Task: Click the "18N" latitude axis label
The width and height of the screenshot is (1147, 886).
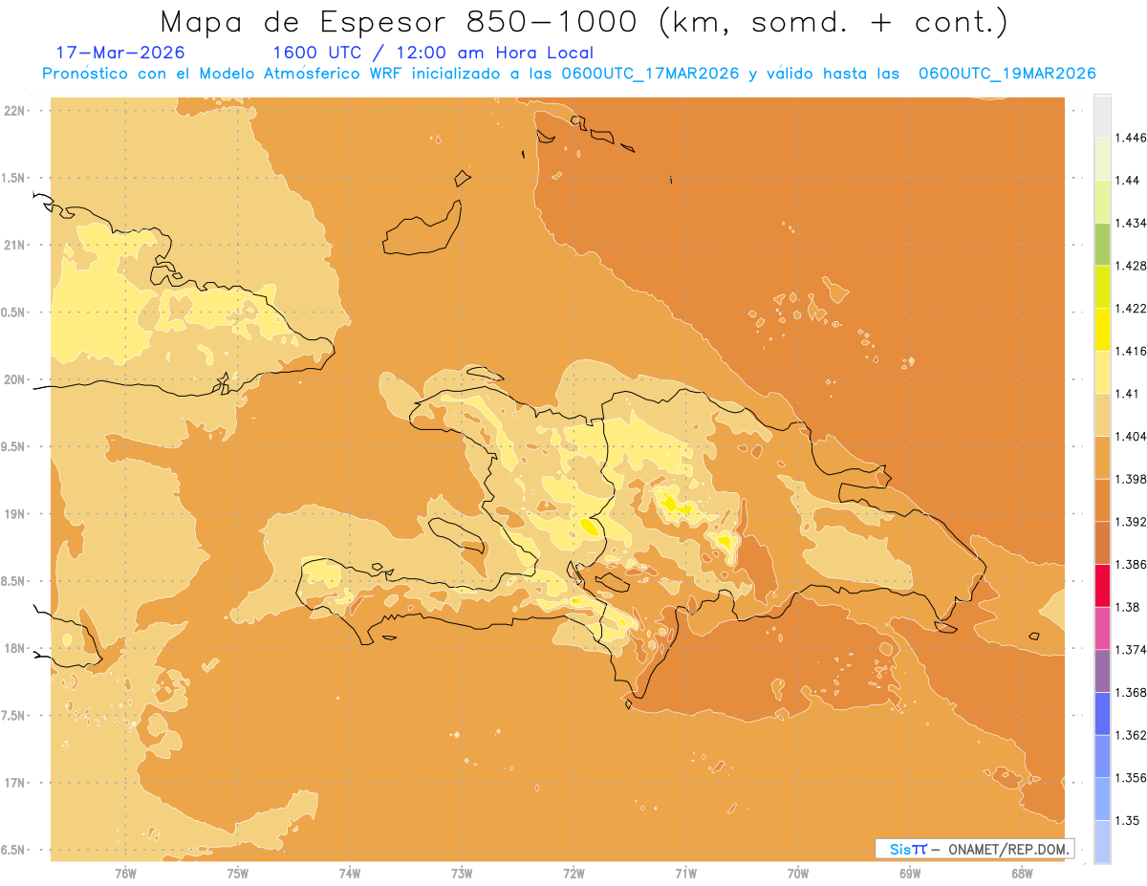Action: tap(16, 648)
